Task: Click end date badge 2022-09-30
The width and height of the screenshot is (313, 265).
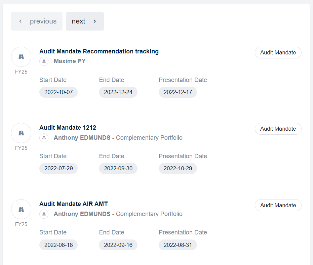Action: 118,168
